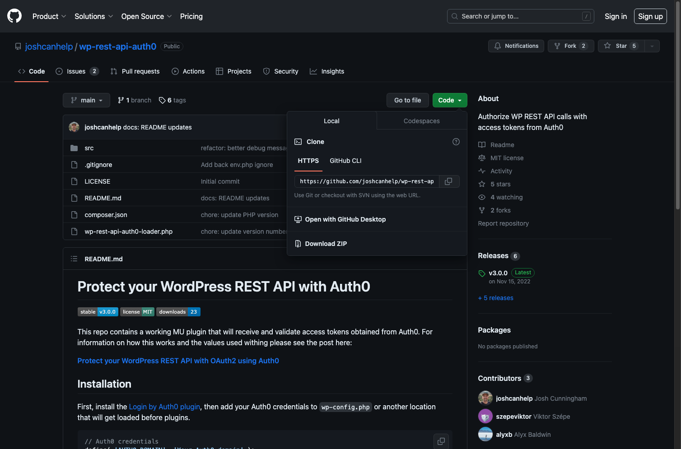Click the Go to file button

pos(408,100)
